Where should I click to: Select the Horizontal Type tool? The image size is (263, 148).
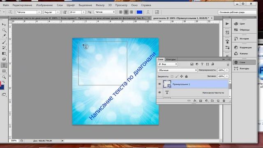4,65
